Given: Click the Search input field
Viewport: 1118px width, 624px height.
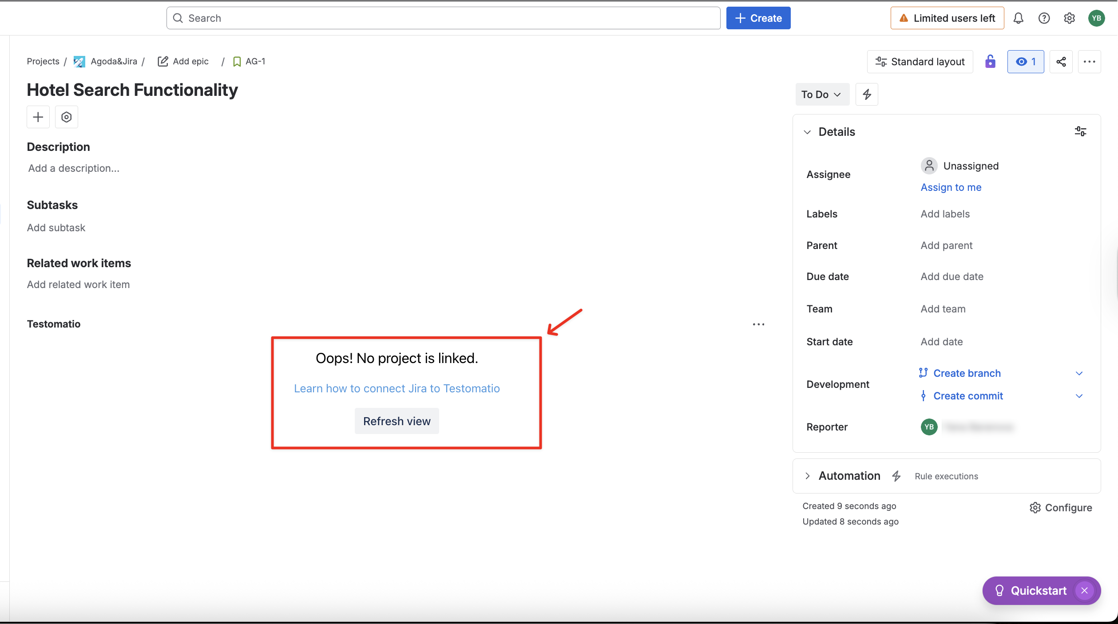Looking at the screenshot, I should (443, 18).
